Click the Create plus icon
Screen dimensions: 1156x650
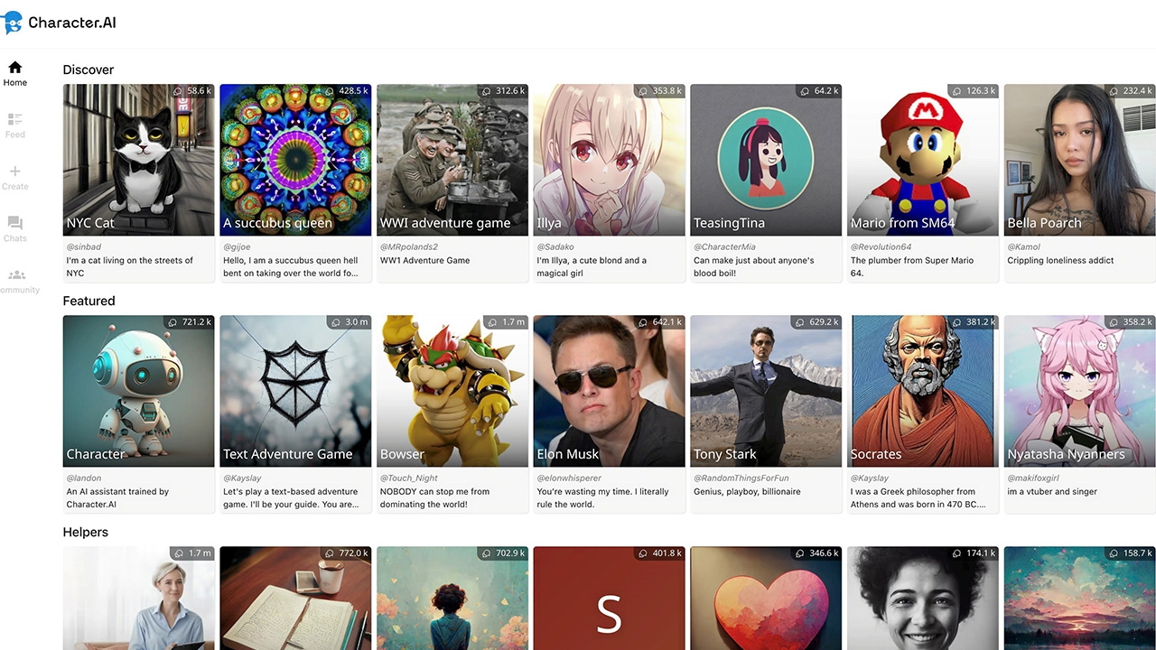tap(15, 172)
